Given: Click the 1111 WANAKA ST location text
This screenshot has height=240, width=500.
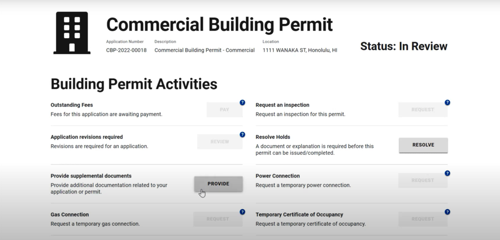Looking at the screenshot, I should click(x=300, y=50).
